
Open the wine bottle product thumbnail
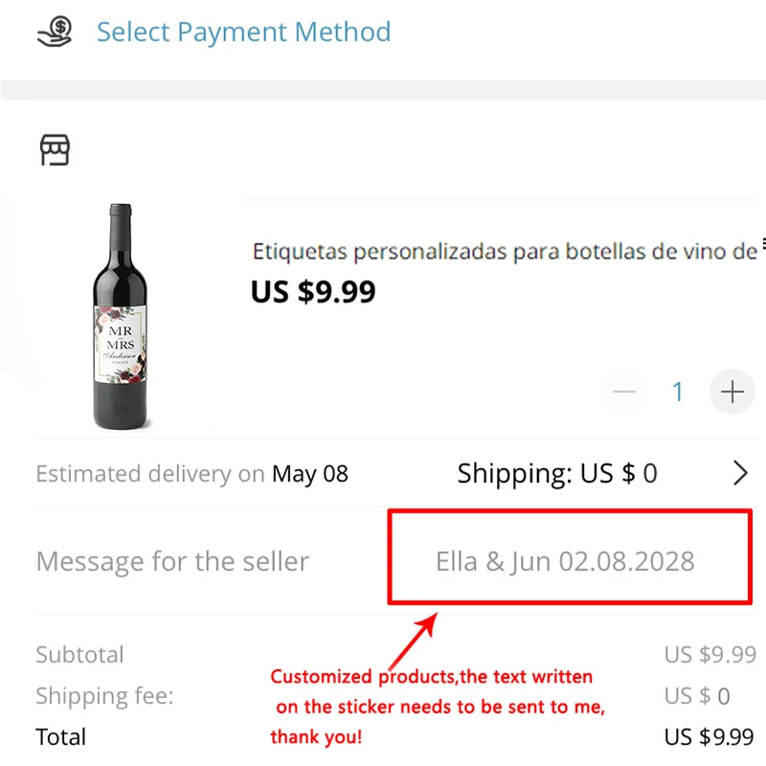pyautogui.click(x=124, y=317)
